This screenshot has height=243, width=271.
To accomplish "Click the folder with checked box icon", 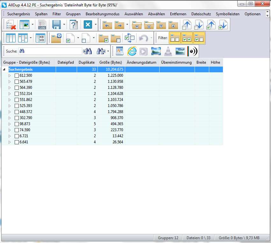I will (x=103, y=38).
